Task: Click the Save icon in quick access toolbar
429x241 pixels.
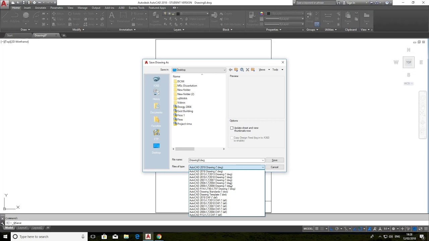Action: 23,3
